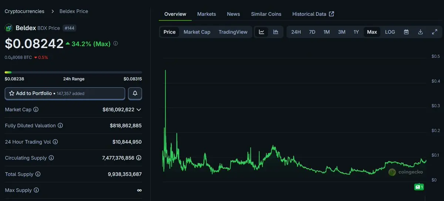Click the green news marker on chart
This screenshot has width=444, height=201.
pos(419,187)
